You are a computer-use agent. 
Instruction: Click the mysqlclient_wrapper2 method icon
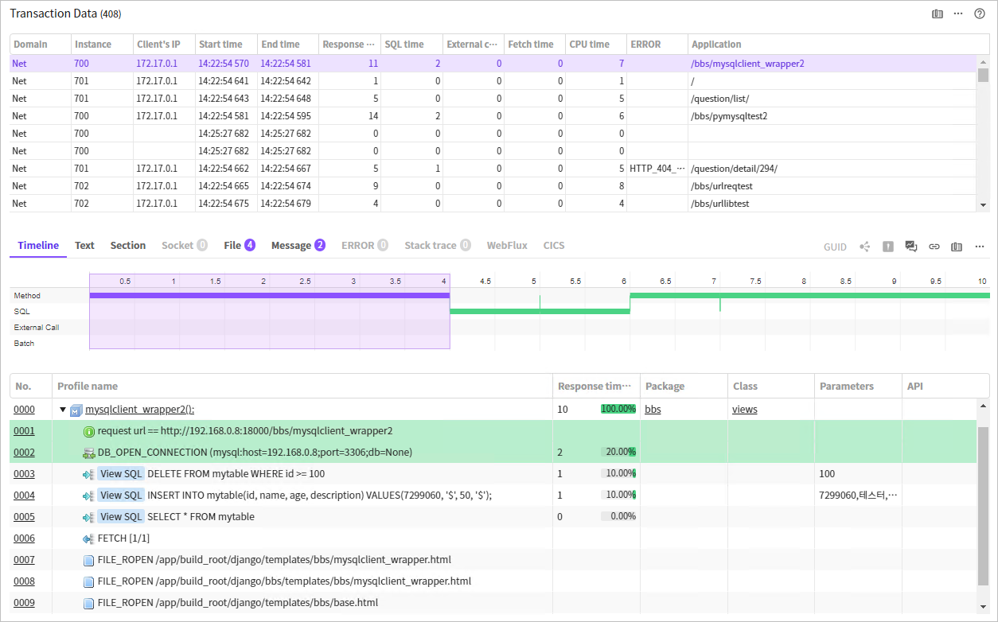click(x=76, y=410)
